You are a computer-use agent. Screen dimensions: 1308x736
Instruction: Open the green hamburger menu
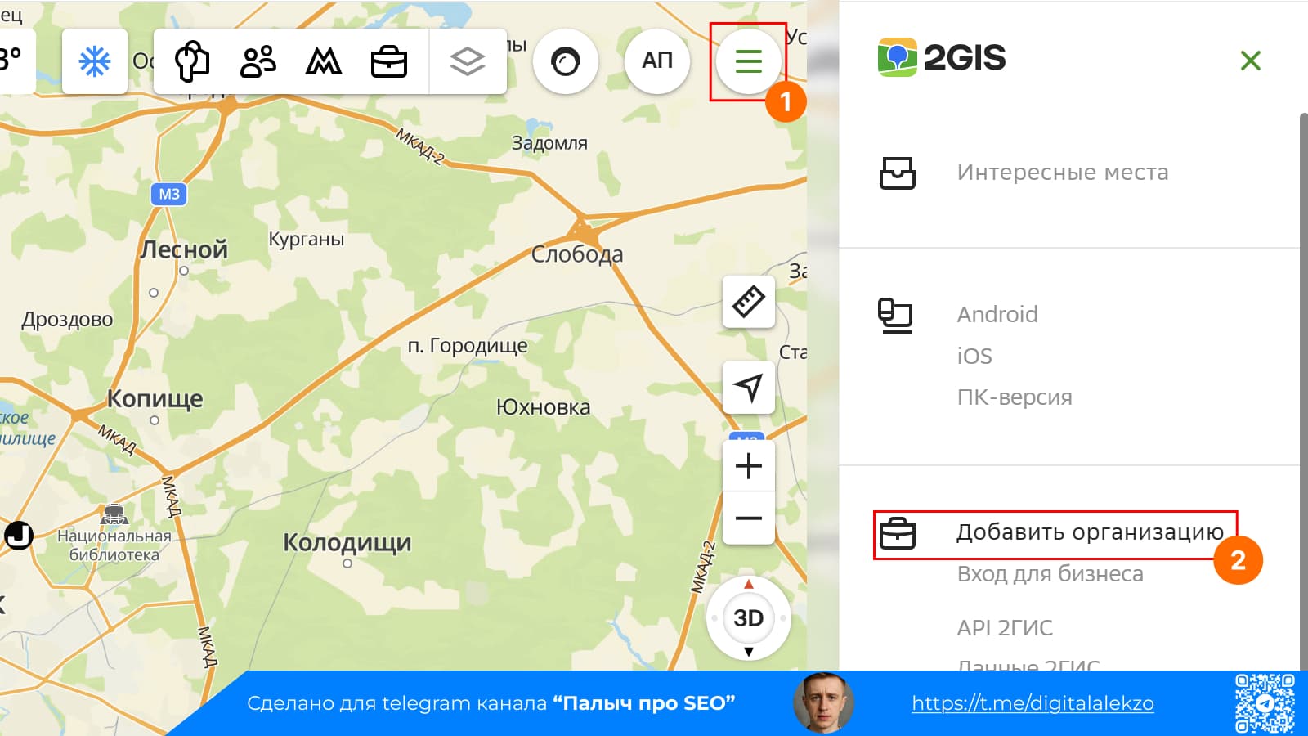pos(748,61)
